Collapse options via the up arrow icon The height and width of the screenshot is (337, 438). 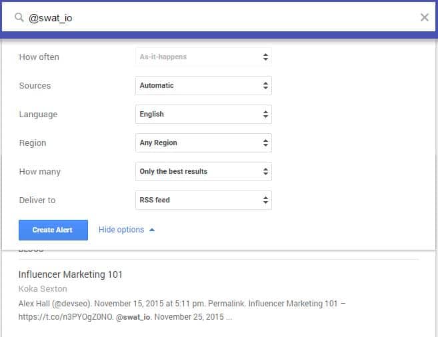click(x=152, y=230)
